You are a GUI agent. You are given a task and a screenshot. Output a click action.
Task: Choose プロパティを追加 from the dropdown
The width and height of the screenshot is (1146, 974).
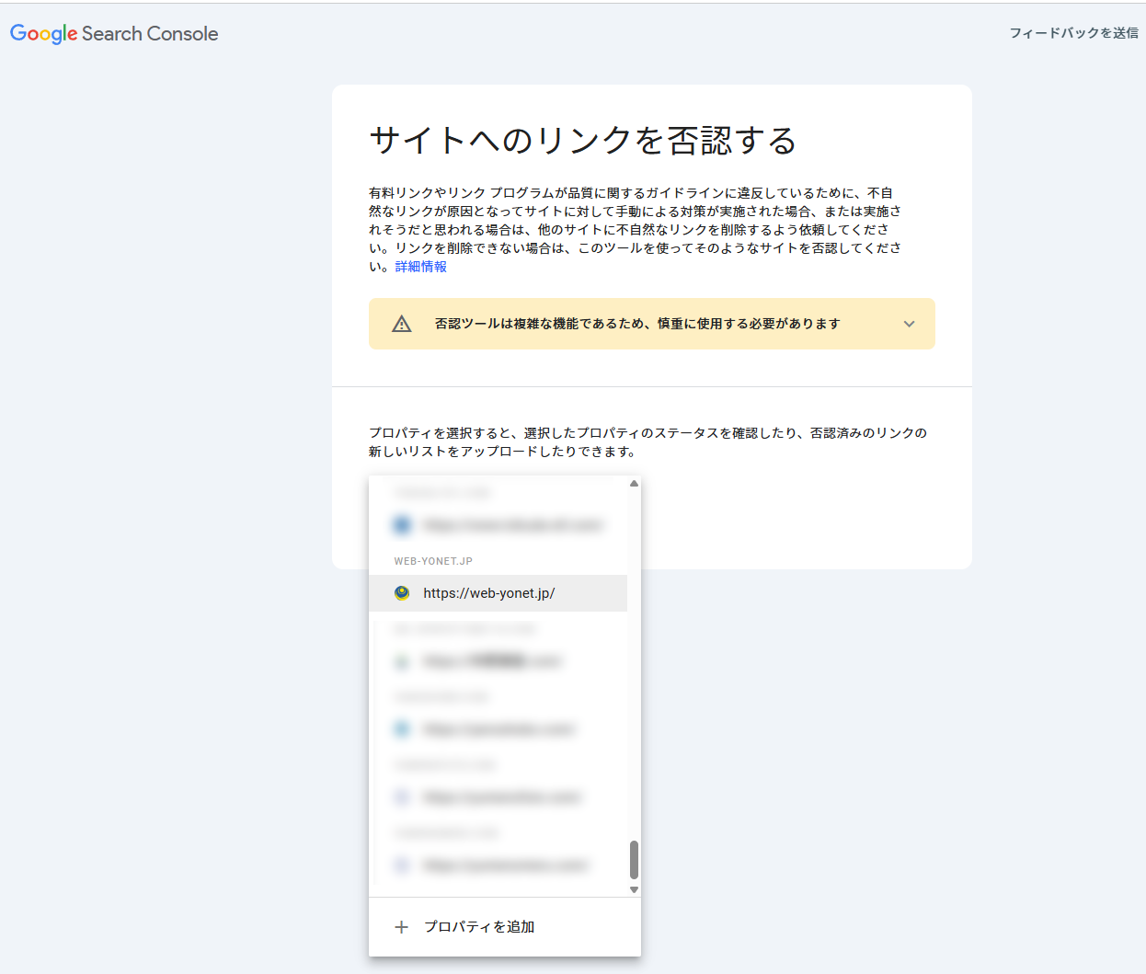pyautogui.click(x=479, y=927)
